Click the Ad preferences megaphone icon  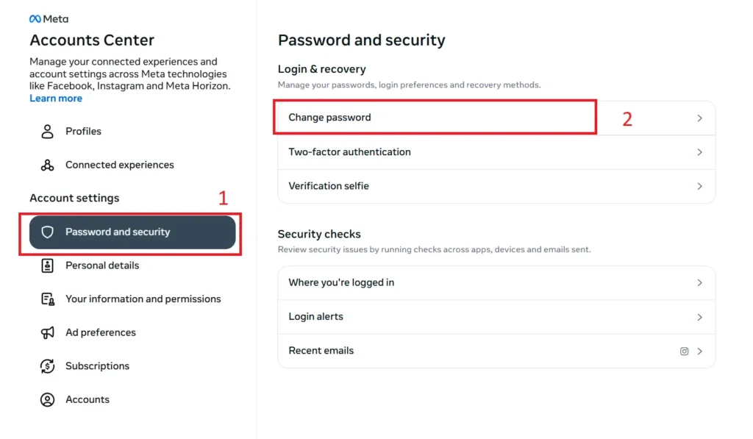tap(48, 333)
